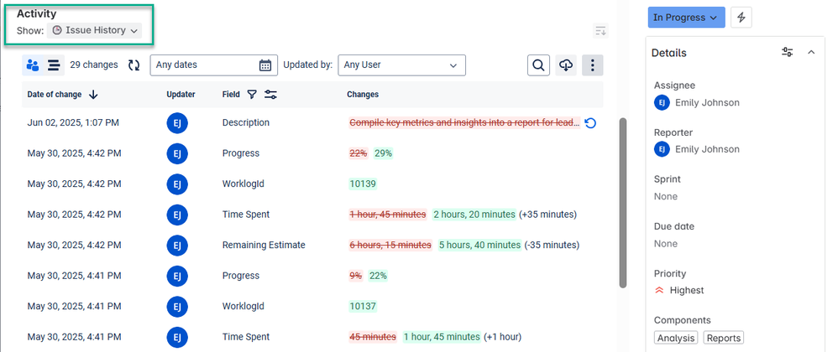The image size is (838, 352).
Task: Click the 22% new progress value in 4:41 row
Action: tap(378, 276)
